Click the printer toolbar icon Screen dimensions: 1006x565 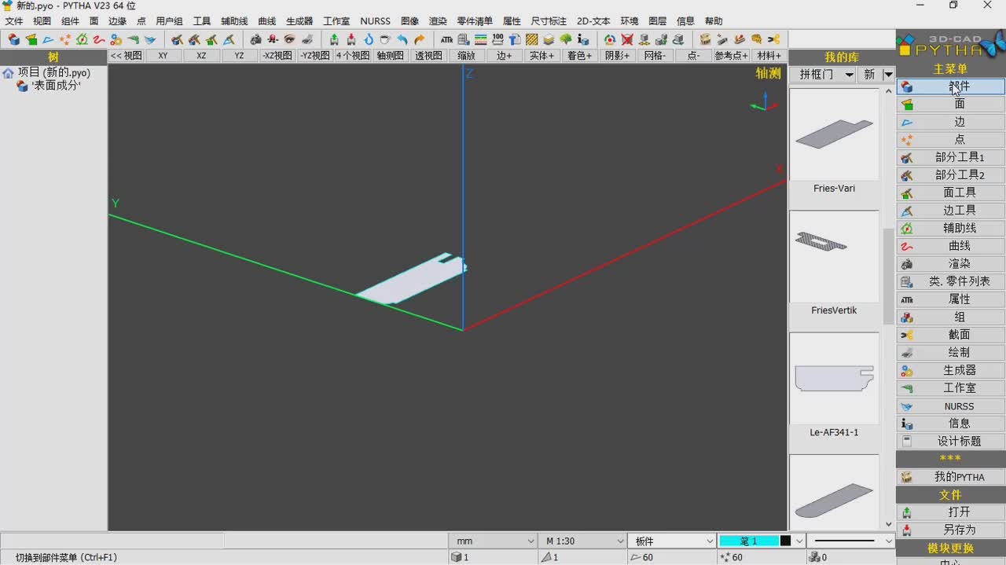point(307,39)
